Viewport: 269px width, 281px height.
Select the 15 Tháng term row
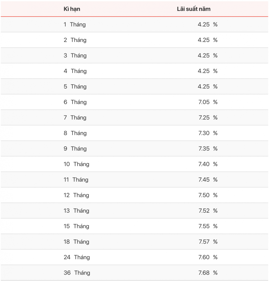pyautogui.click(x=134, y=226)
